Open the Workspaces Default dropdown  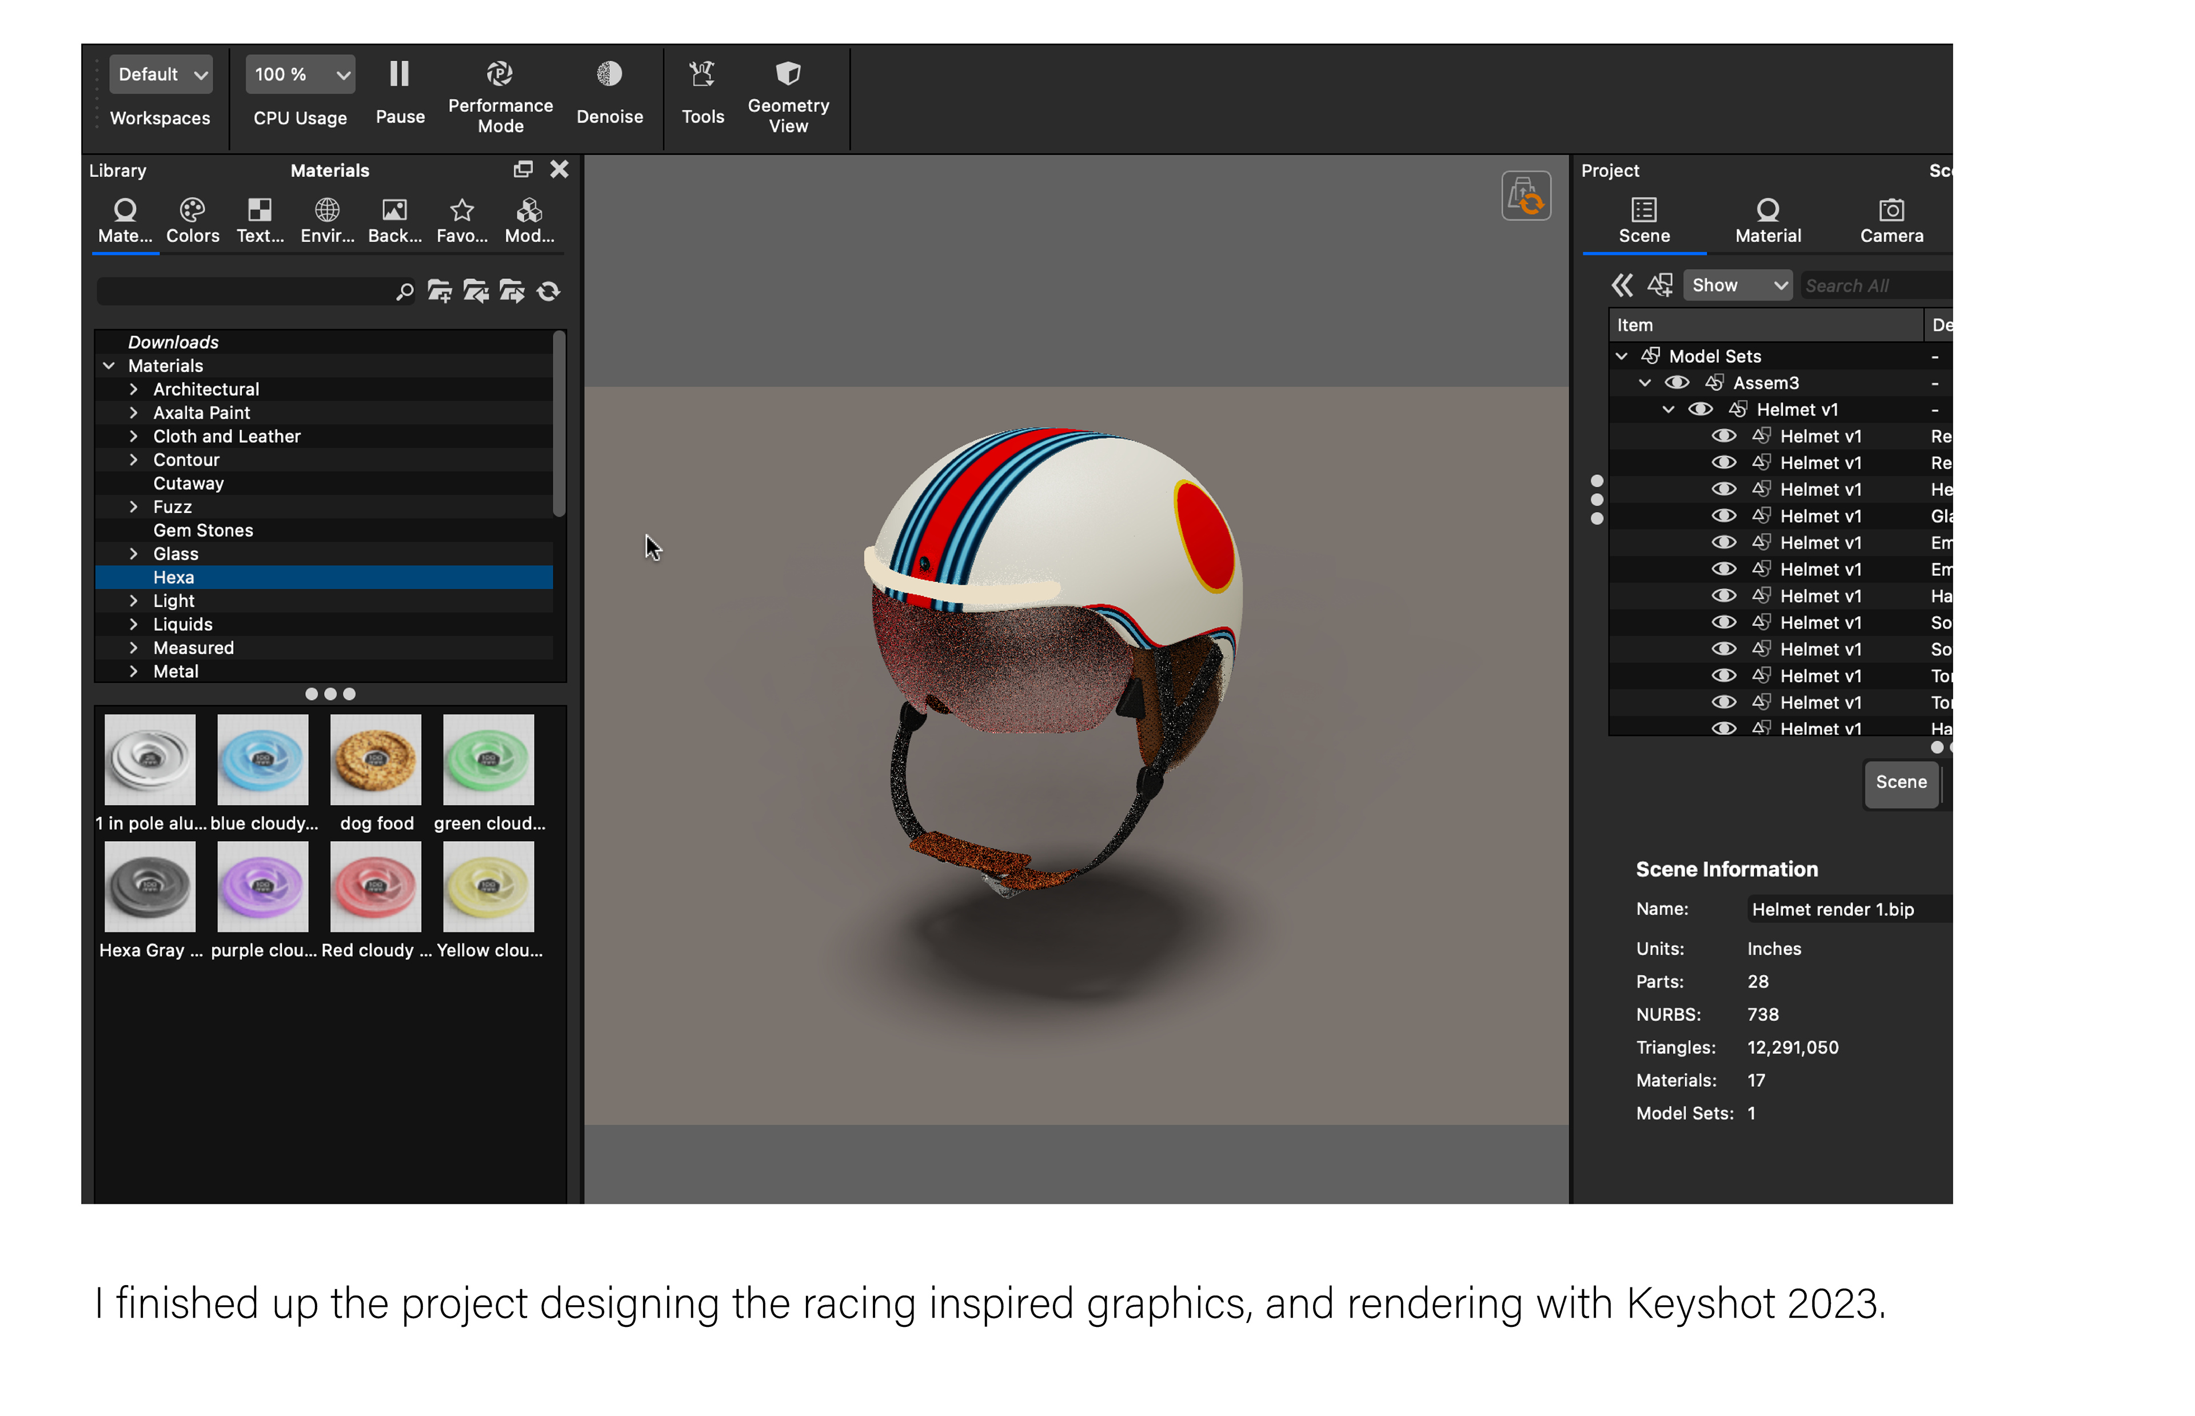coord(161,74)
